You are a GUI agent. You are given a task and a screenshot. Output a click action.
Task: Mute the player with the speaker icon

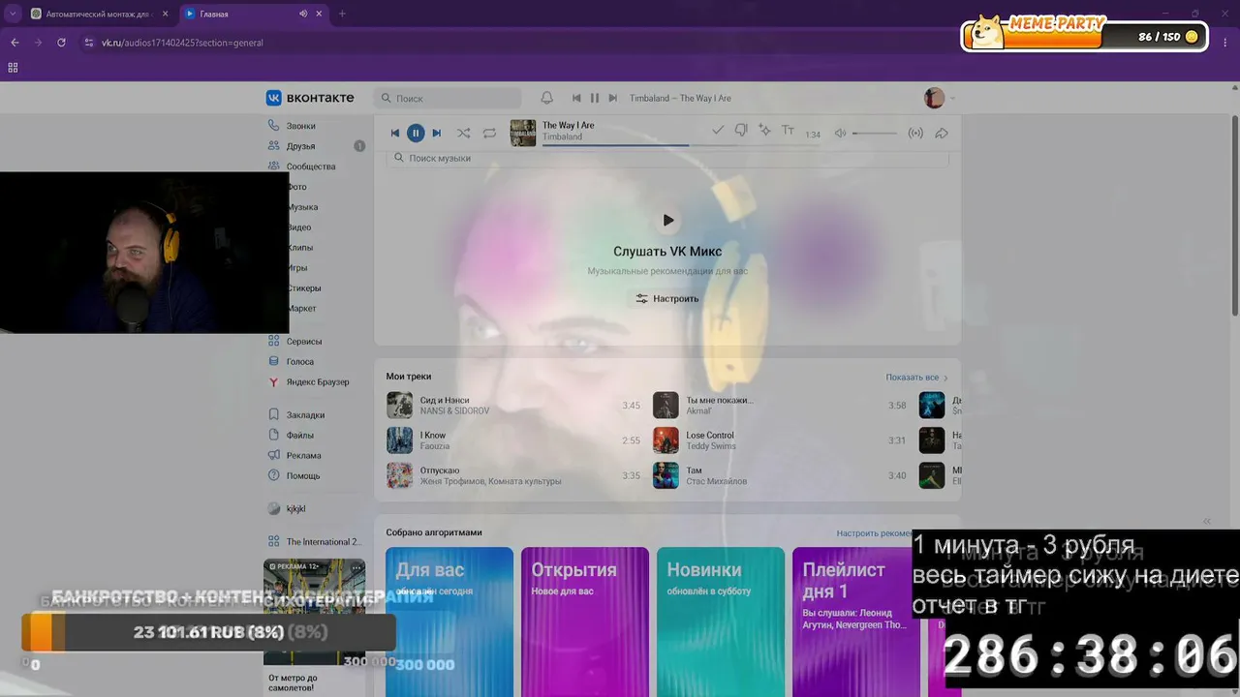pyautogui.click(x=840, y=134)
